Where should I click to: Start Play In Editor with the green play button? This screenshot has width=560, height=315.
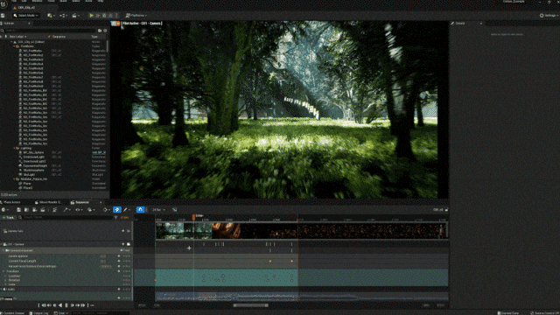[x=91, y=16]
